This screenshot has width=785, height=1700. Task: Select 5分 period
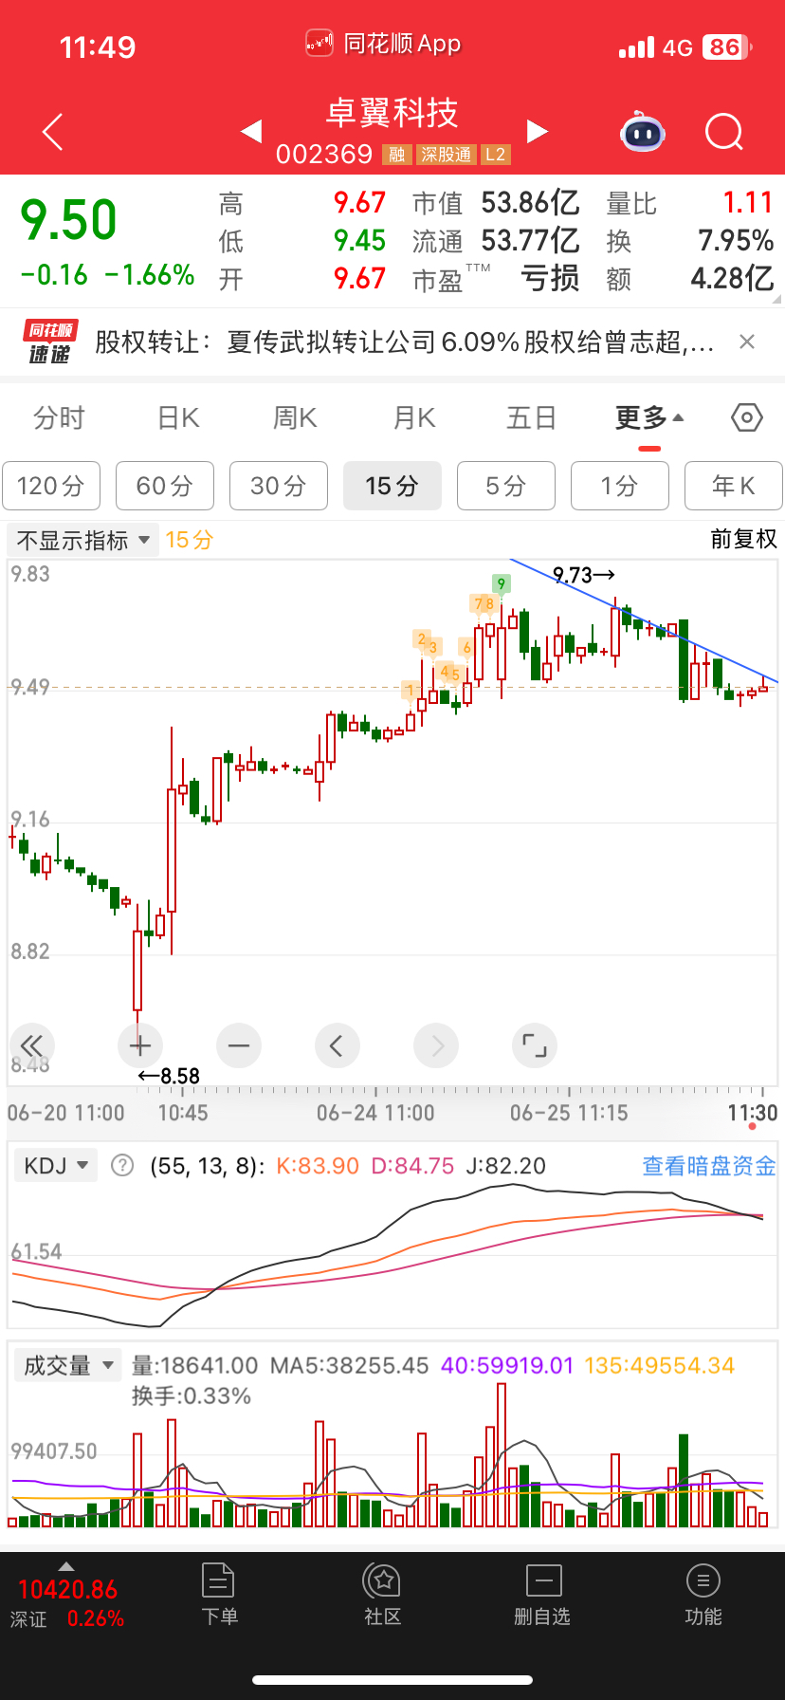[506, 486]
